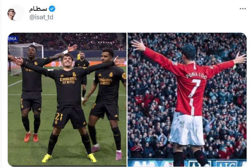Viewport: 251px width, 168px height.
Task: Show more tweet actions with the ellipsis icon
Action: click(243, 9)
